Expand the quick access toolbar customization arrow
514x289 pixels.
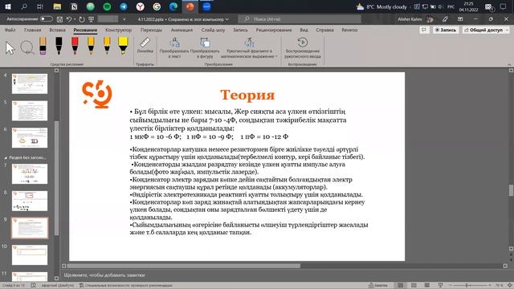click(124, 19)
